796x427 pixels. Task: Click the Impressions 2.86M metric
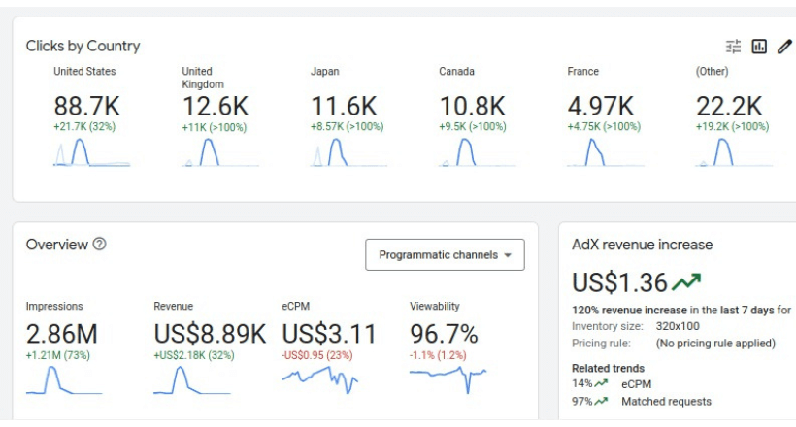pyautogui.click(x=62, y=334)
